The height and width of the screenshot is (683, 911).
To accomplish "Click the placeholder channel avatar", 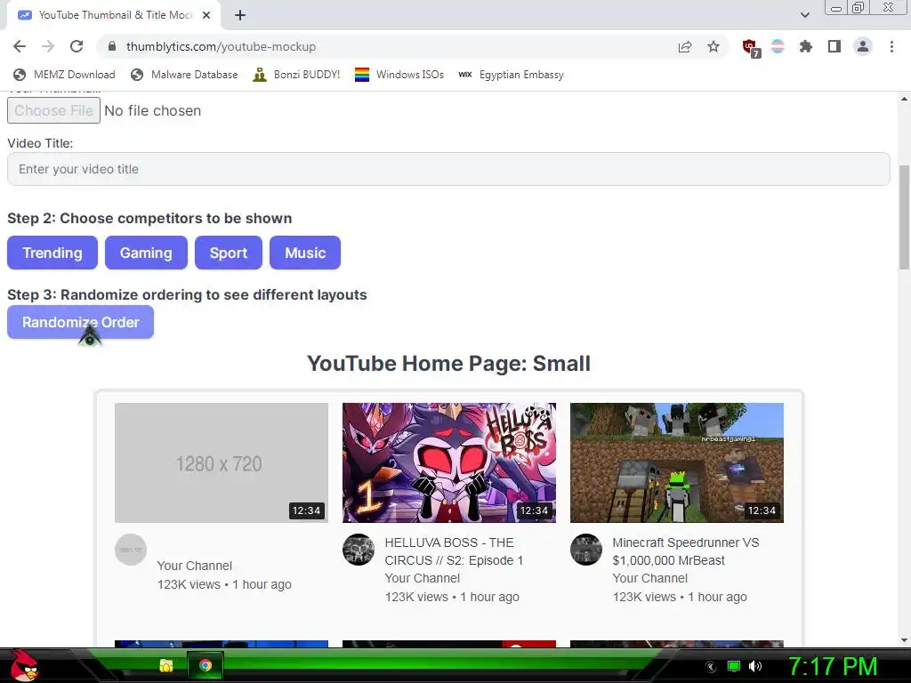I will pyautogui.click(x=131, y=550).
